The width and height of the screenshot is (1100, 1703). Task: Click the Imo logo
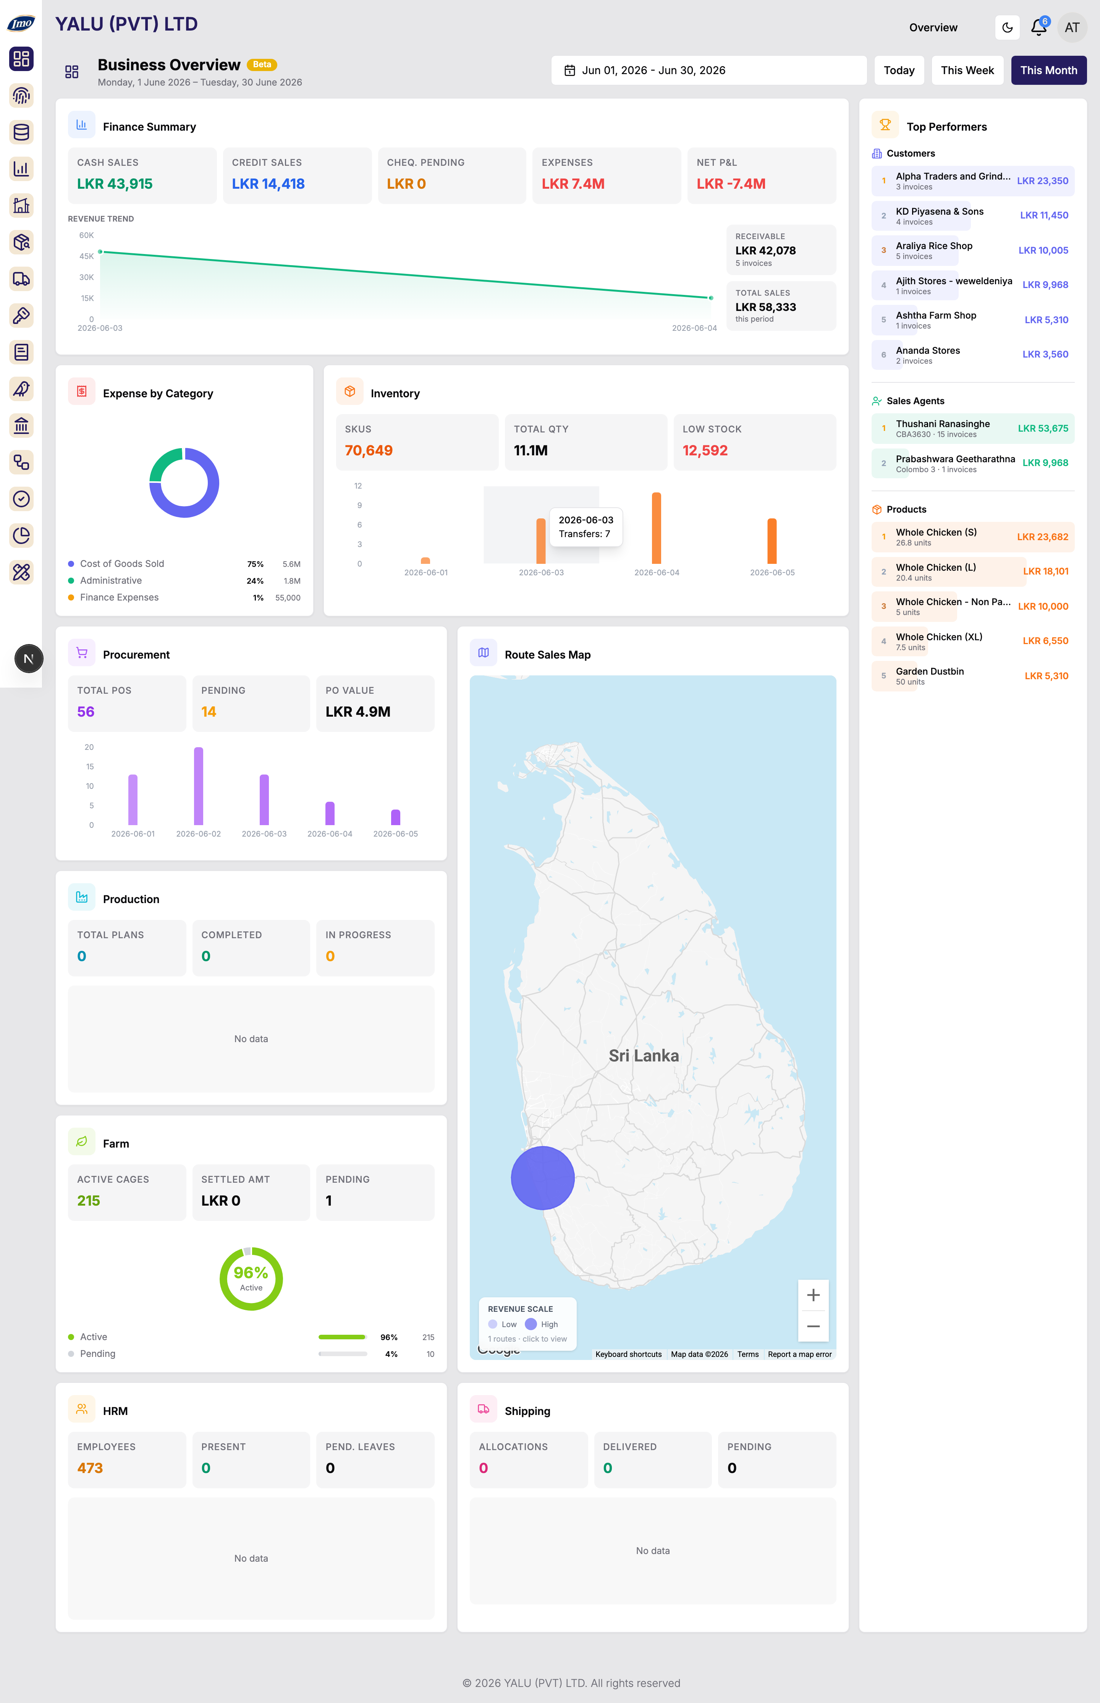point(21,23)
